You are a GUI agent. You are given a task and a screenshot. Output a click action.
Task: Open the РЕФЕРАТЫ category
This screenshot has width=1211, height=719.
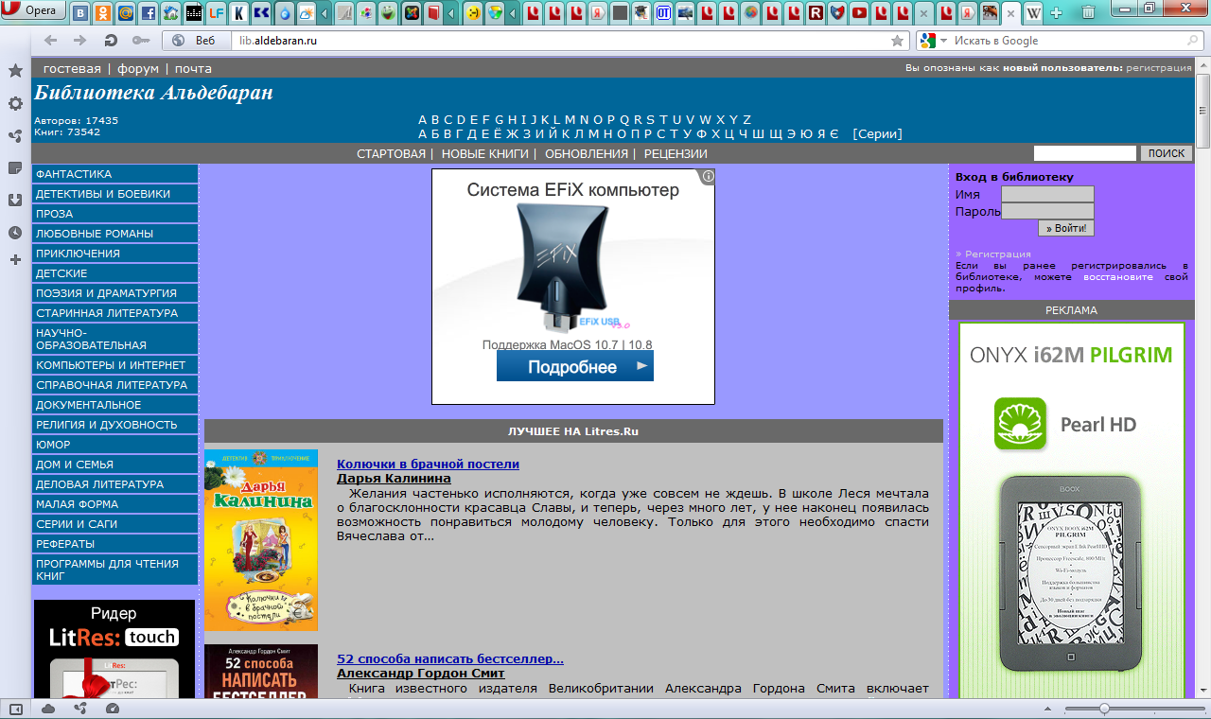(114, 544)
